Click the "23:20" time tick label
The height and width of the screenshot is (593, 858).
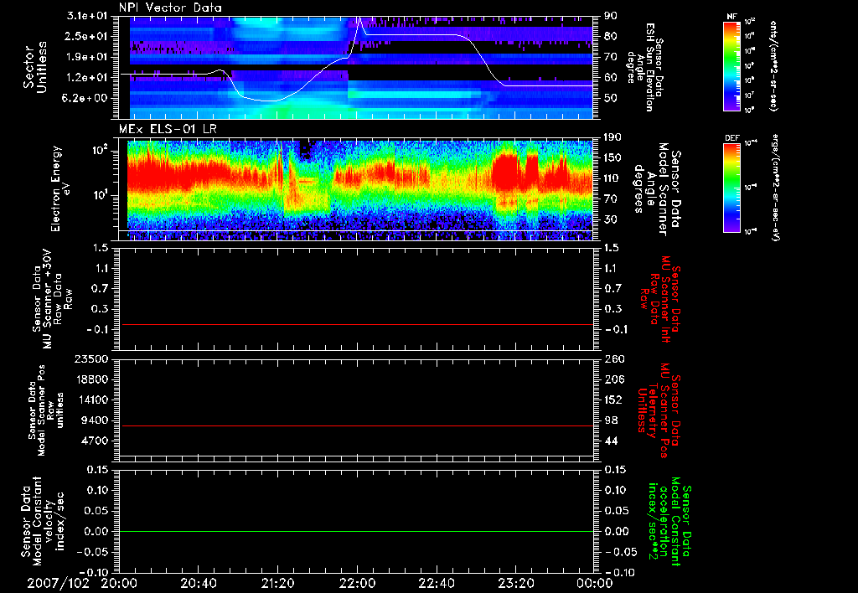[x=514, y=584]
